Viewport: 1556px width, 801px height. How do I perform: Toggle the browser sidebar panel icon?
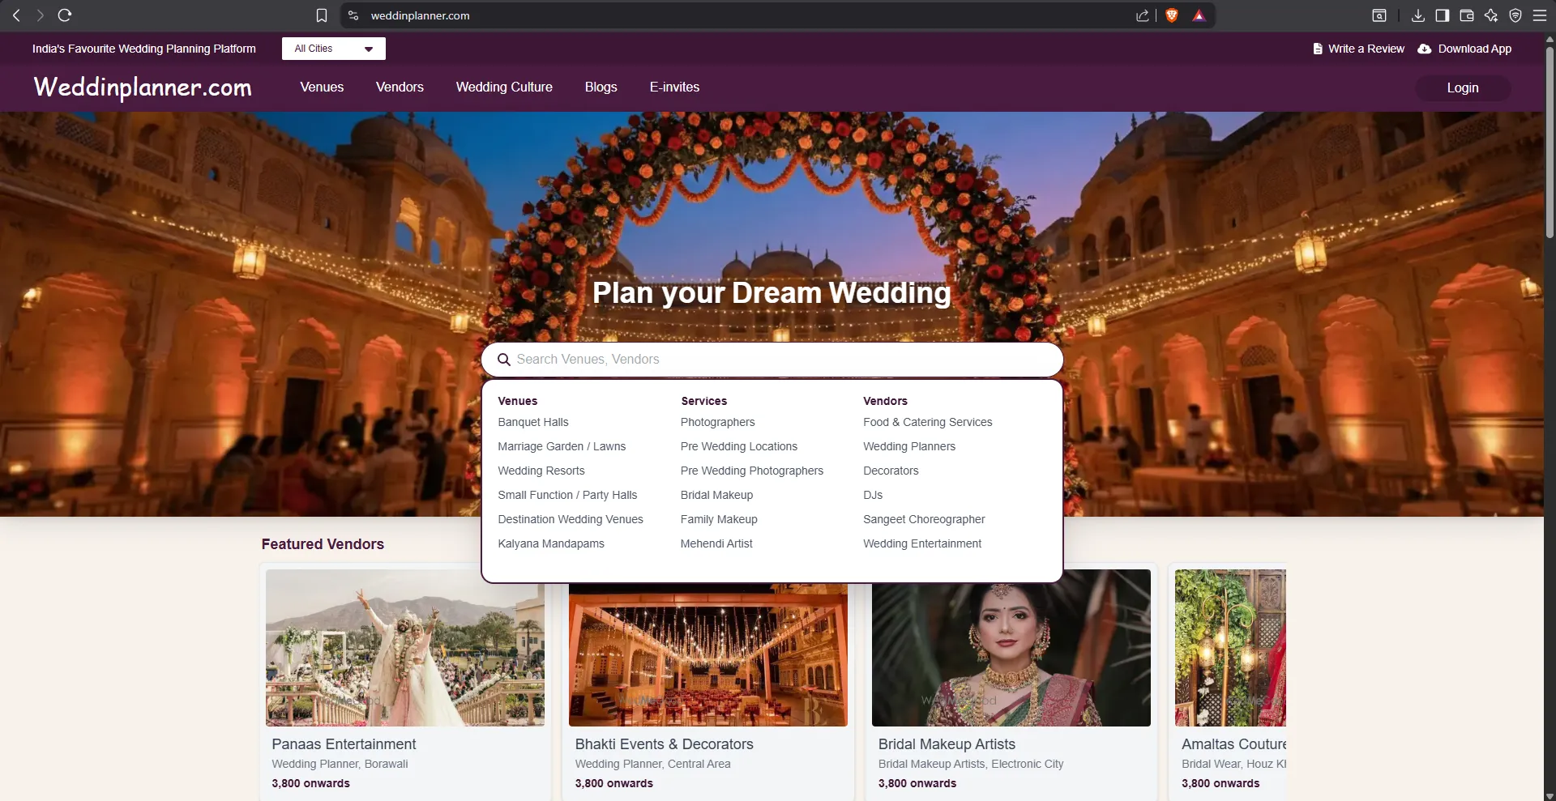pos(1443,15)
